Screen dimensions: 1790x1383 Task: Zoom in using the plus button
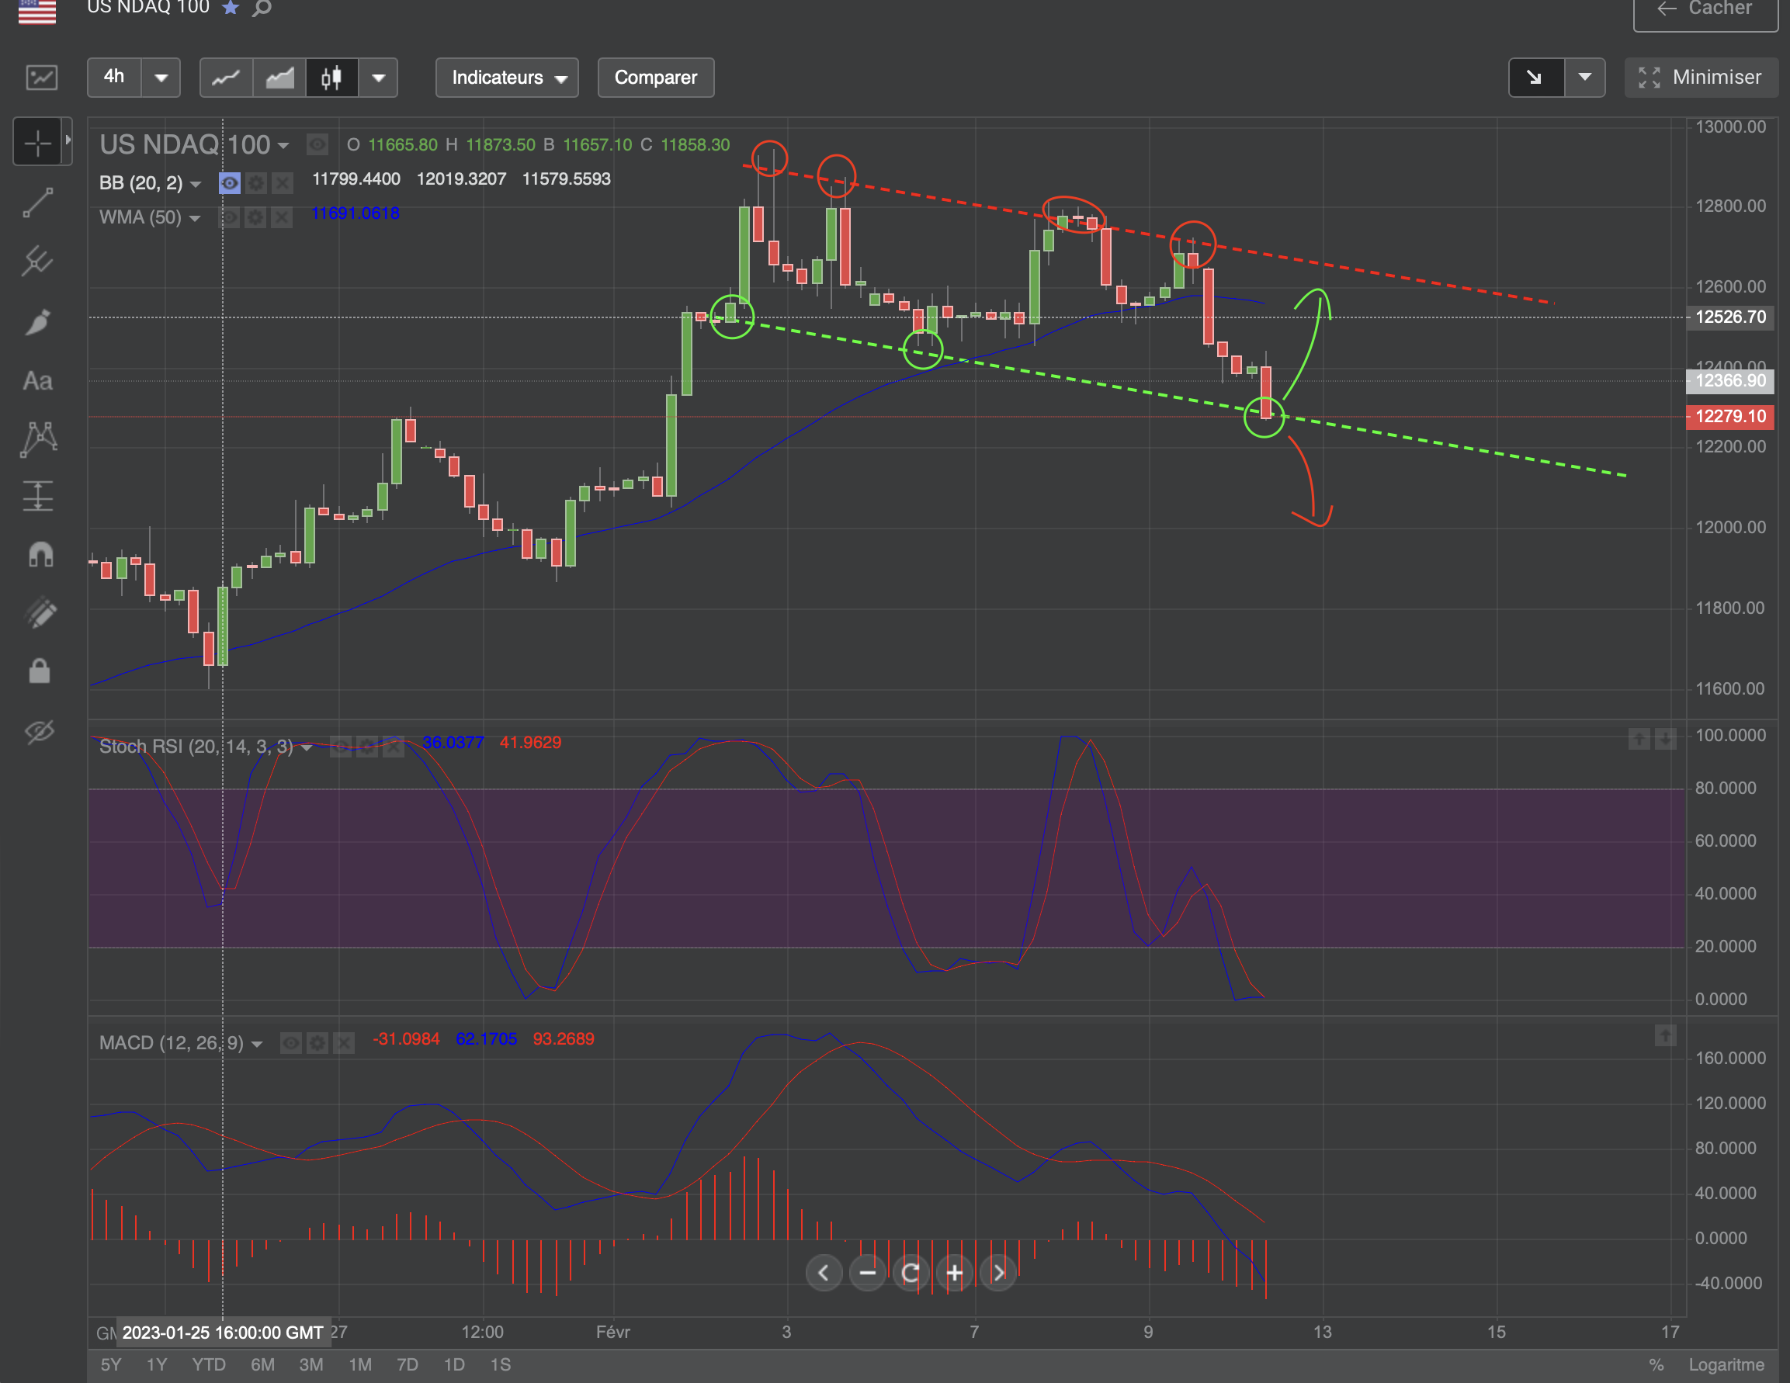(954, 1272)
